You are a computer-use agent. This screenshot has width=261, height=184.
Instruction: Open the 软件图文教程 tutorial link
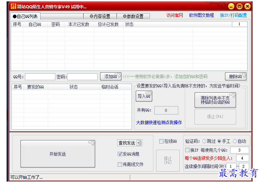point(201,15)
